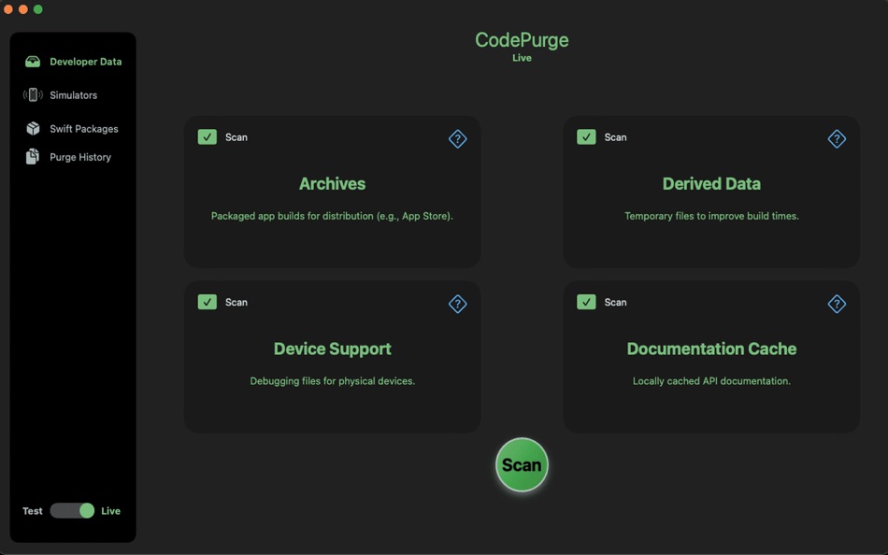The width and height of the screenshot is (888, 555).
Task: Select the Derived Data card
Action: click(x=711, y=184)
